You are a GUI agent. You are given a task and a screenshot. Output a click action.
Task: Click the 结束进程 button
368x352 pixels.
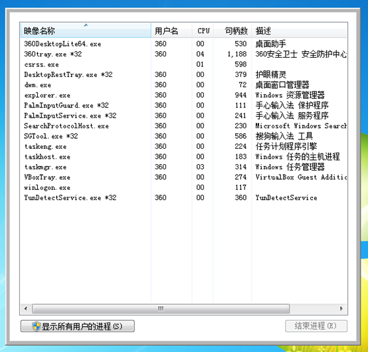click(x=316, y=326)
